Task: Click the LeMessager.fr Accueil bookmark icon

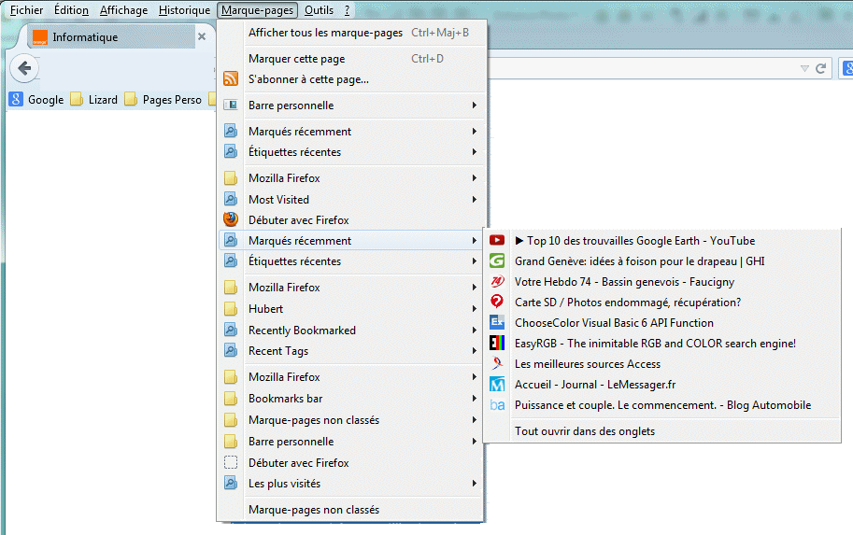Action: click(497, 385)
